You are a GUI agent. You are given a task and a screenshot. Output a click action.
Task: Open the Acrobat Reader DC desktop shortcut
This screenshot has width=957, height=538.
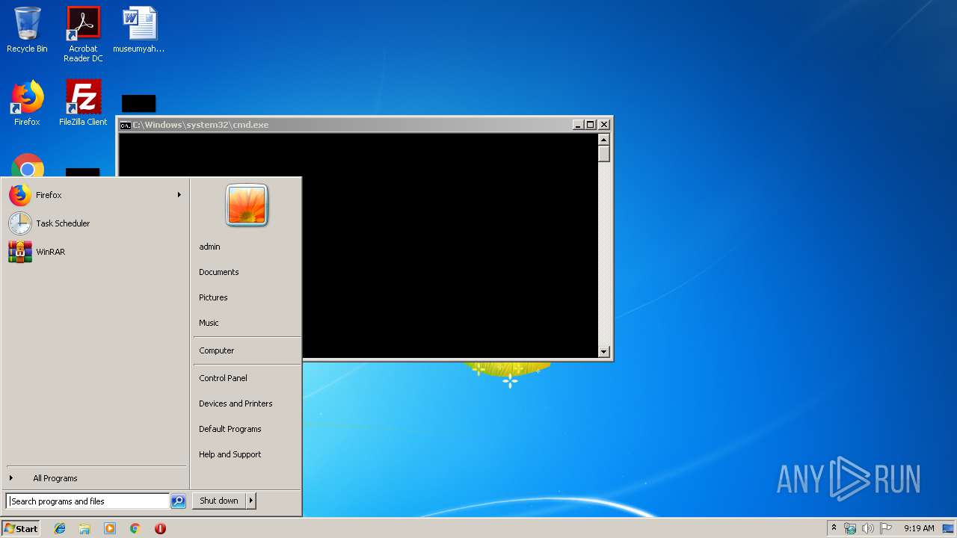coord(83,34)
